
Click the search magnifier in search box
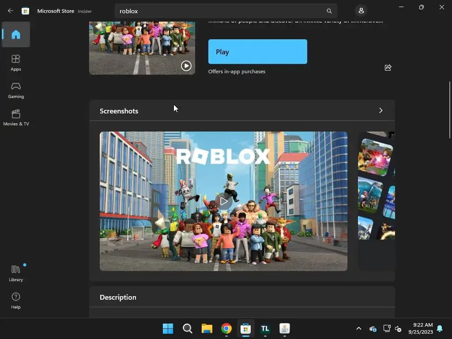coord(329,11)
